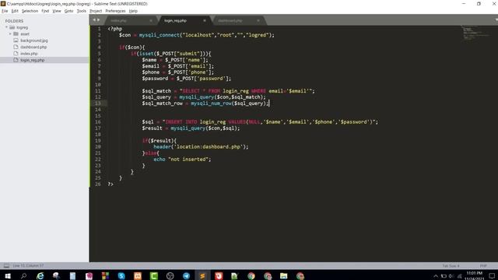Click 'location:dashboard.php' header string
Image resolution: width=498 pixels, height=280 pixels.
(209, 147)
